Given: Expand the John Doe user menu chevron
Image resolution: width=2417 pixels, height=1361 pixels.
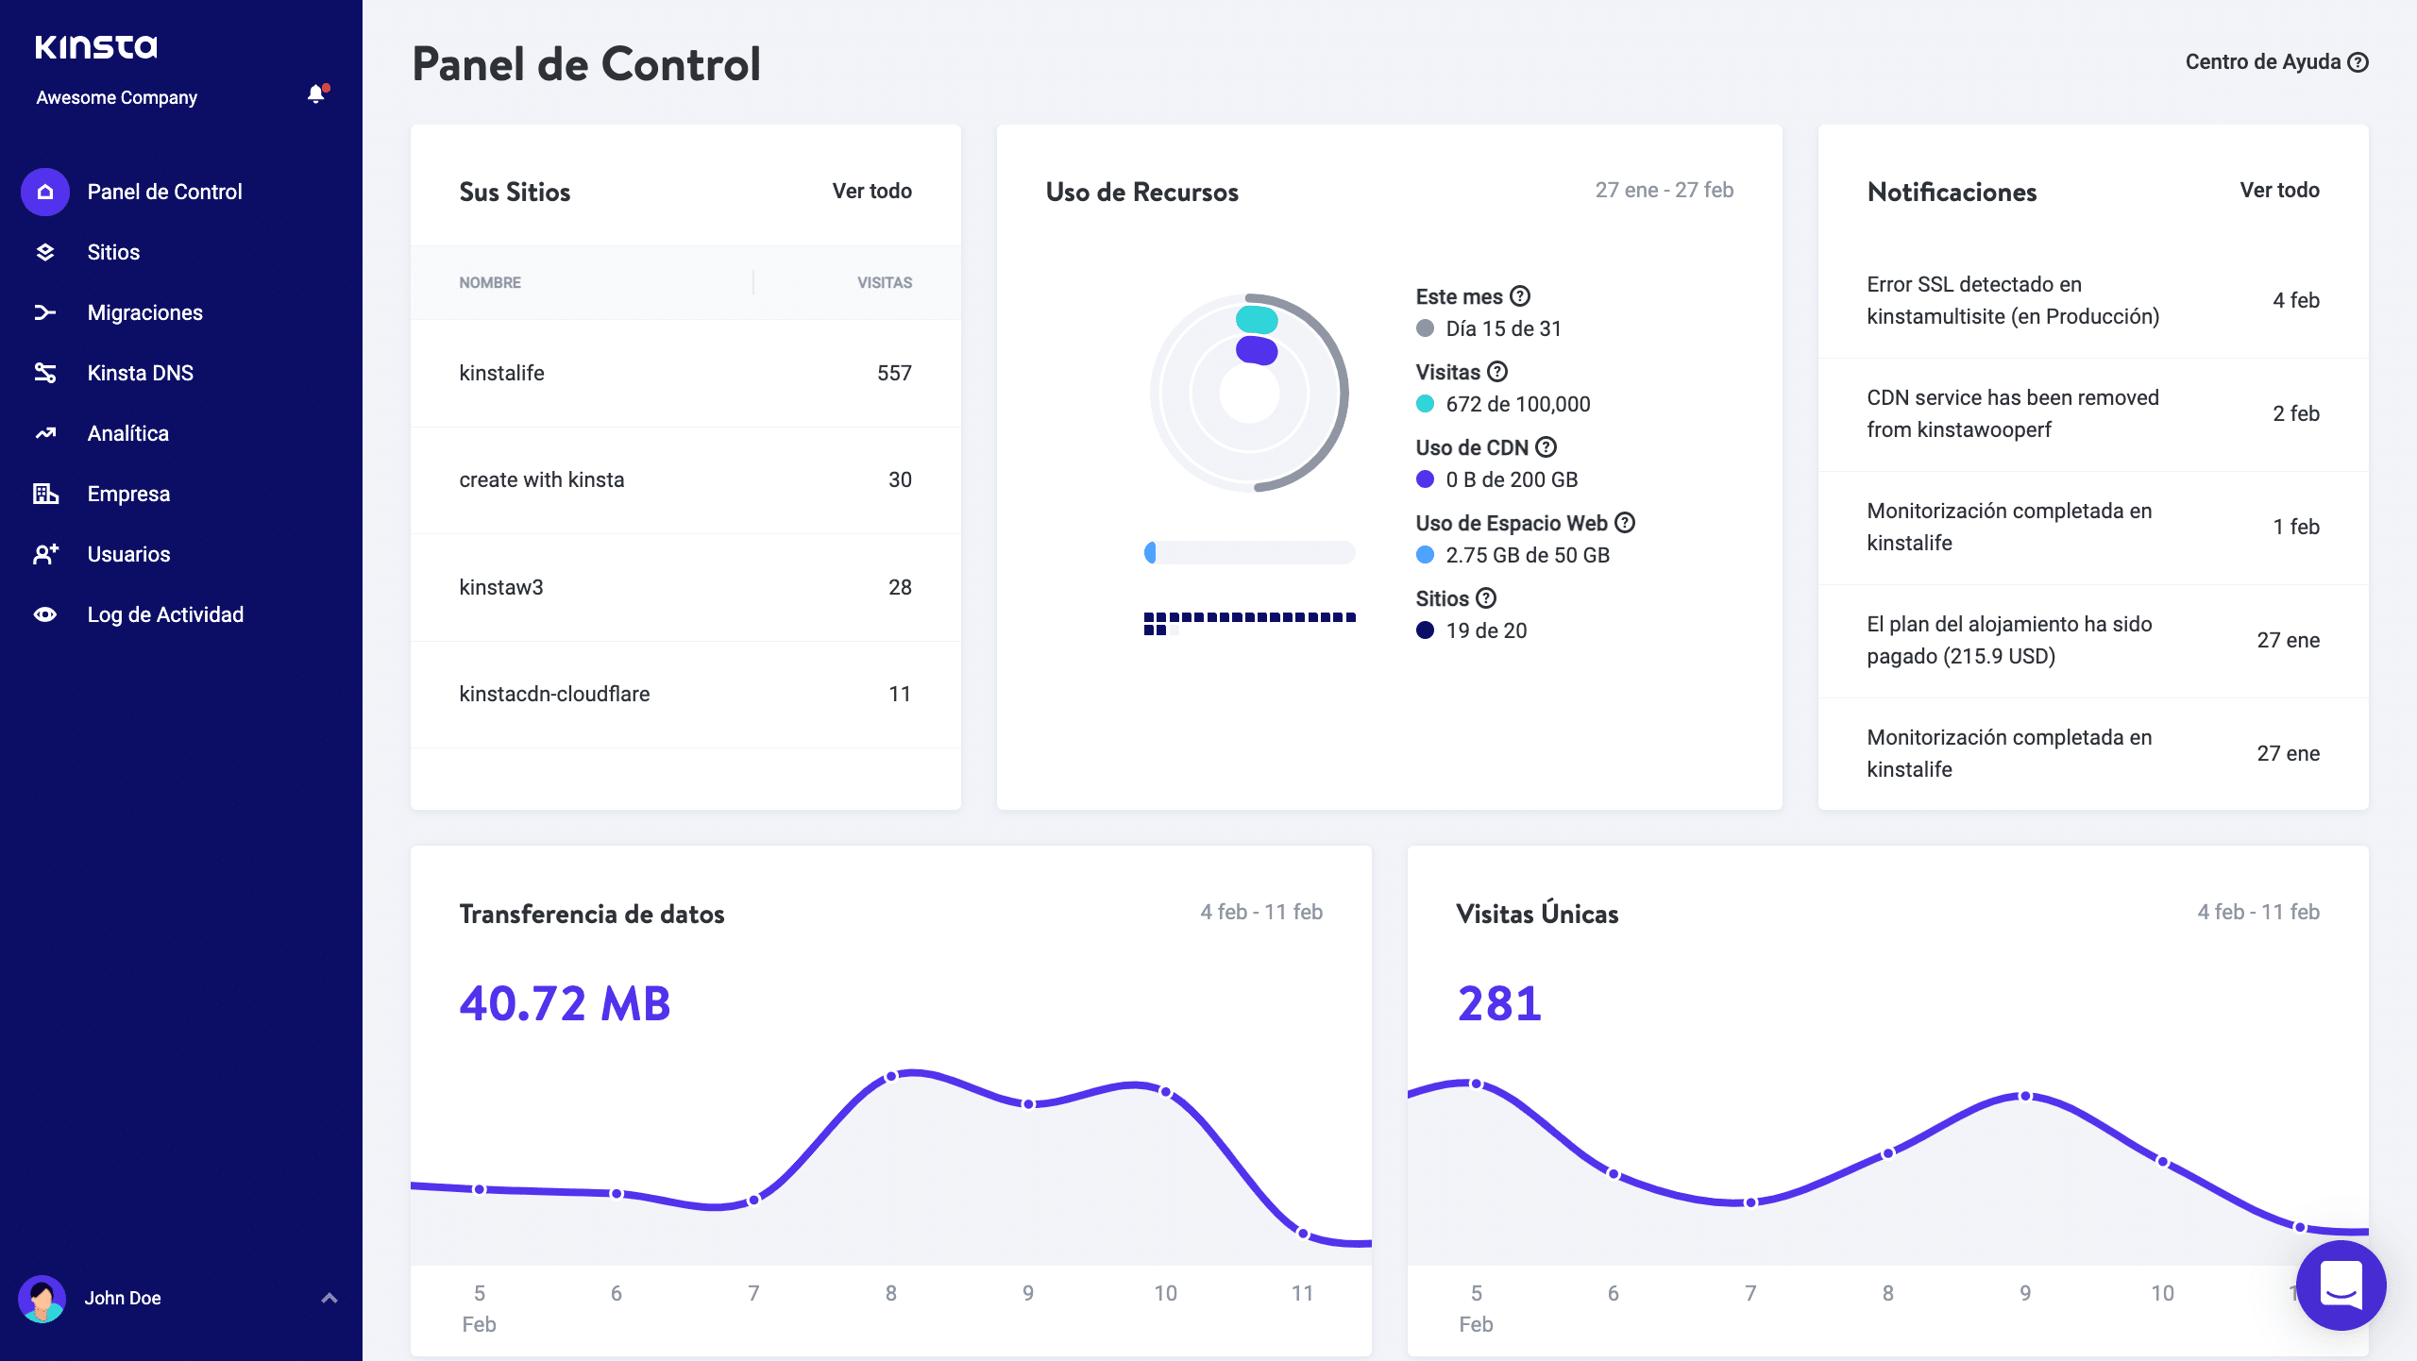Looking at the screenshot, I should point(330,1298).
